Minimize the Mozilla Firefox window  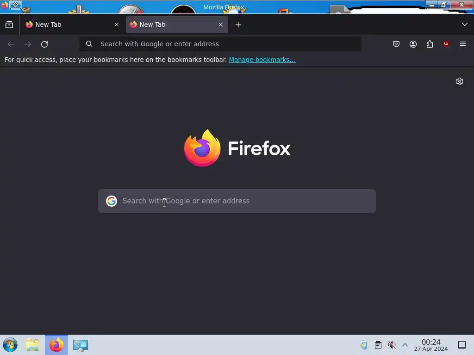coord(432,5)
